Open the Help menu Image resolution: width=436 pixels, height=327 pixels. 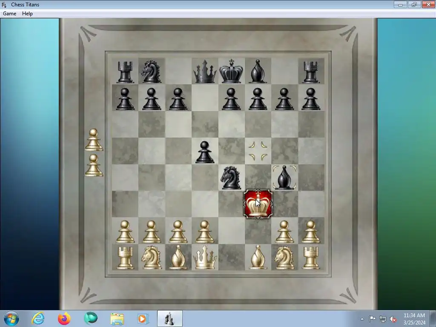[x=27, y=14]
